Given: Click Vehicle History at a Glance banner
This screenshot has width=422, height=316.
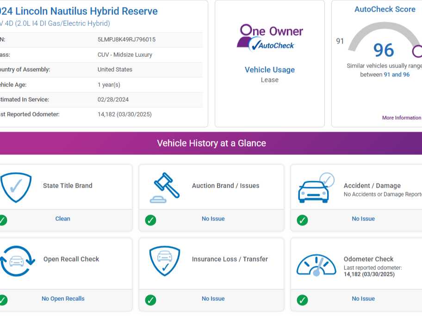Looking at the screenshot, I should [211, 143].
